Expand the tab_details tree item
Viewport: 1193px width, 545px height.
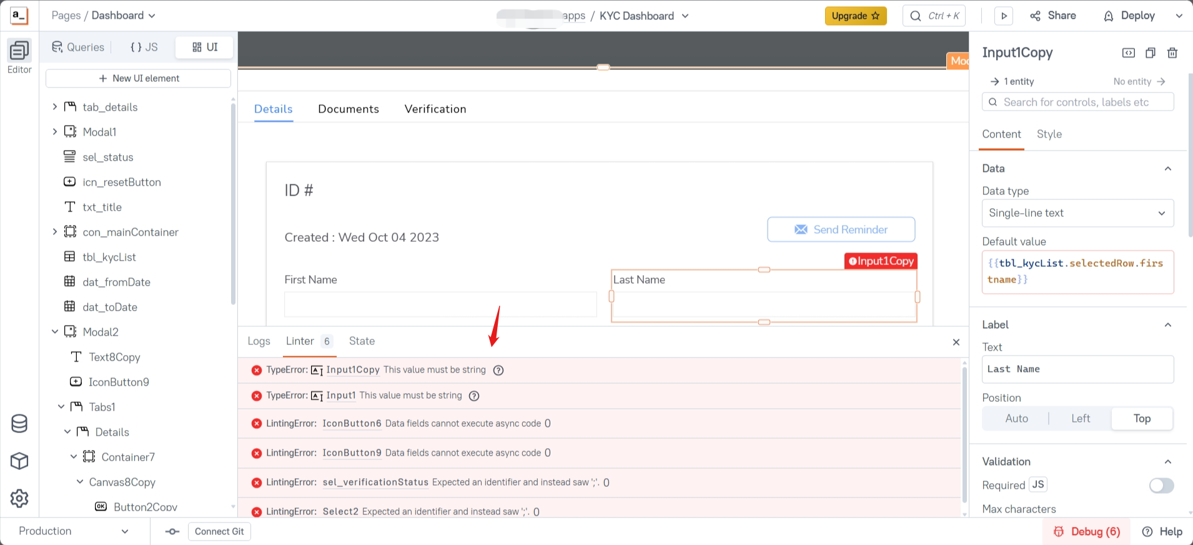click(x=55, y=107)
